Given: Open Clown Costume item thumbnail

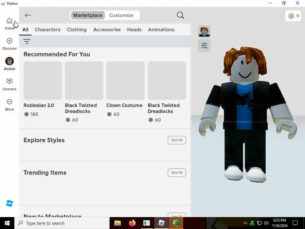Looking at the screenshot, I should point(125,81).
